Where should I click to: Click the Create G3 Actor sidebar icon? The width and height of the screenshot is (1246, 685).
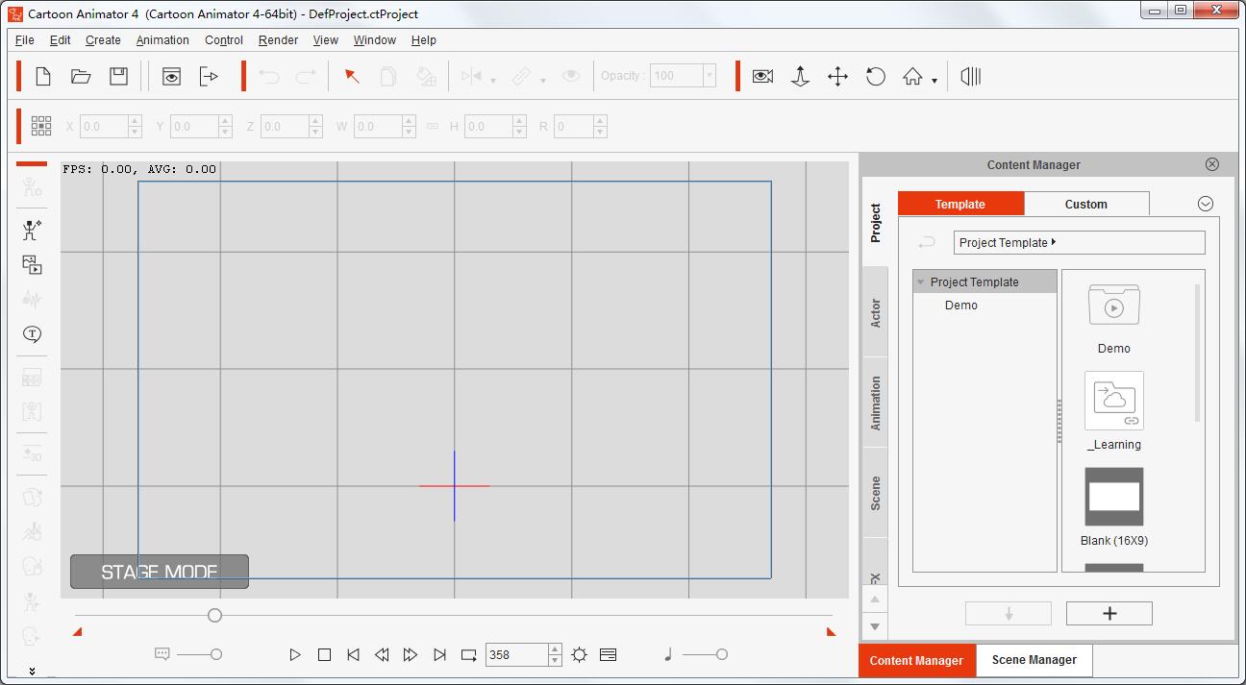coord(32,230)
